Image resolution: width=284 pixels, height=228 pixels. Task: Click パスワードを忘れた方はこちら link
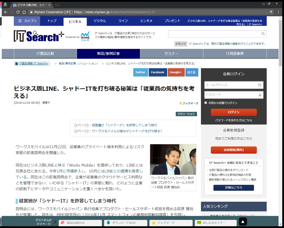pyautogui.click(x=234, y=120)
